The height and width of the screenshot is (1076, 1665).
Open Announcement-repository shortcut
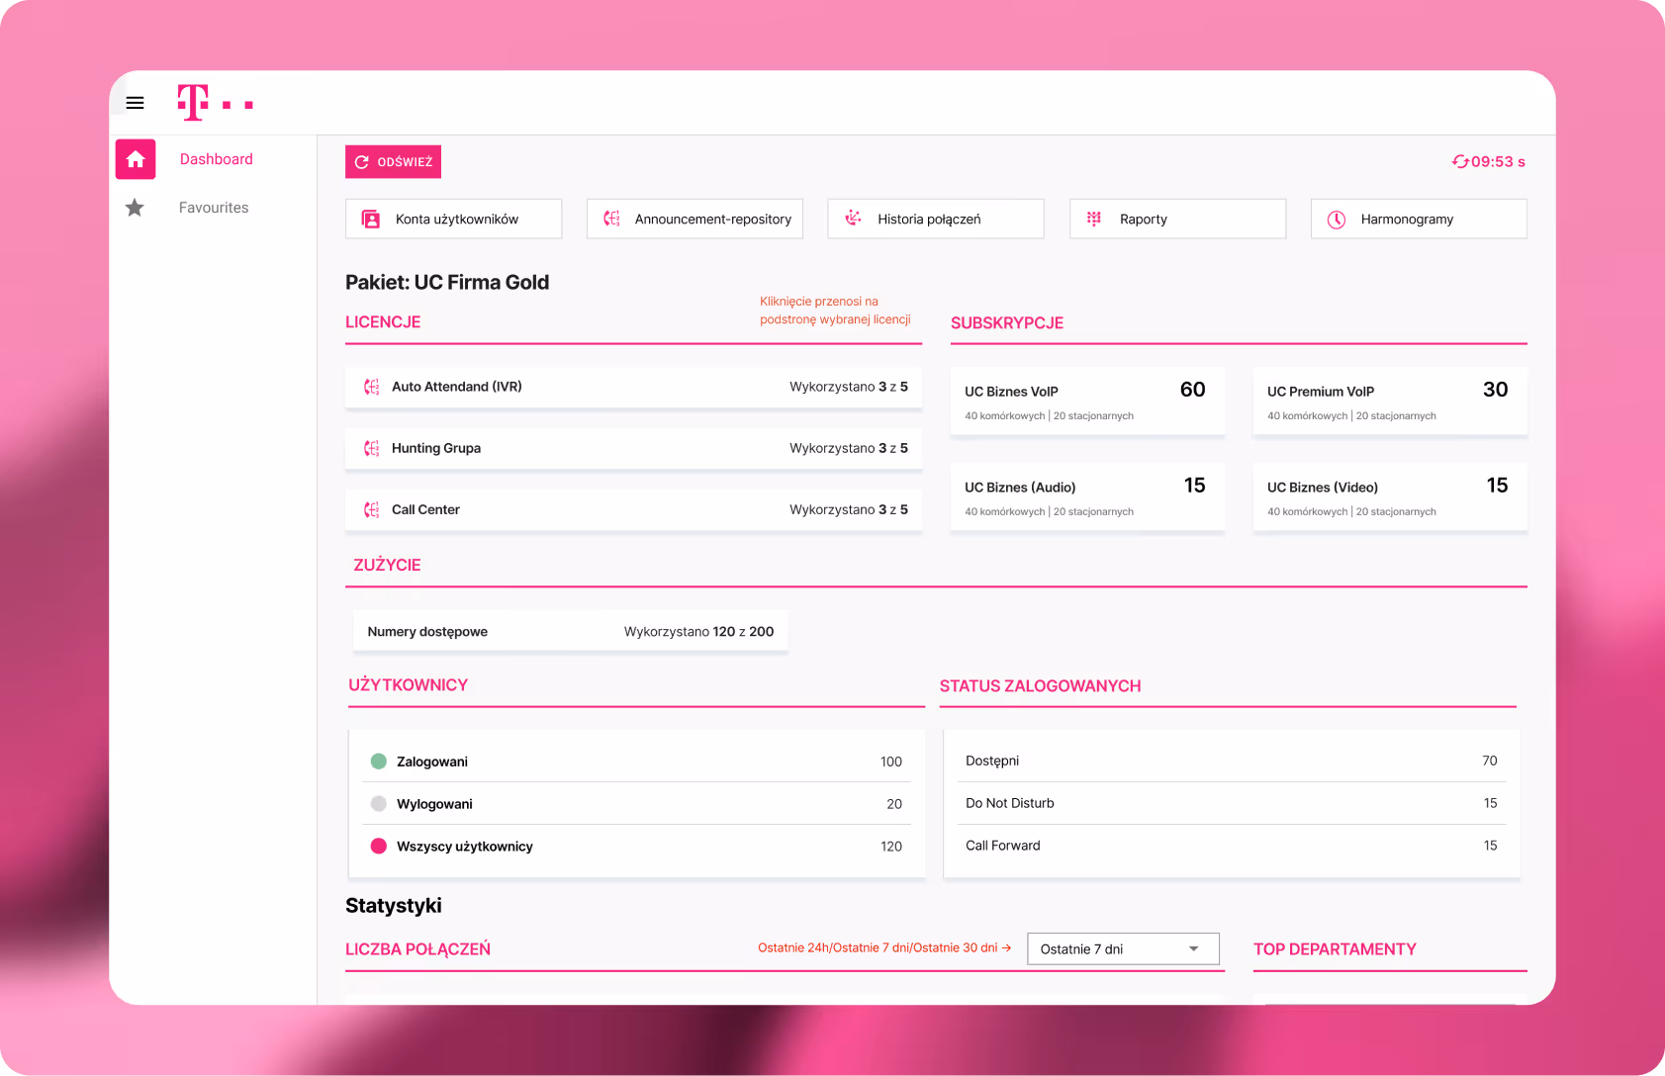pyautogui.click(x=695, y=219)
